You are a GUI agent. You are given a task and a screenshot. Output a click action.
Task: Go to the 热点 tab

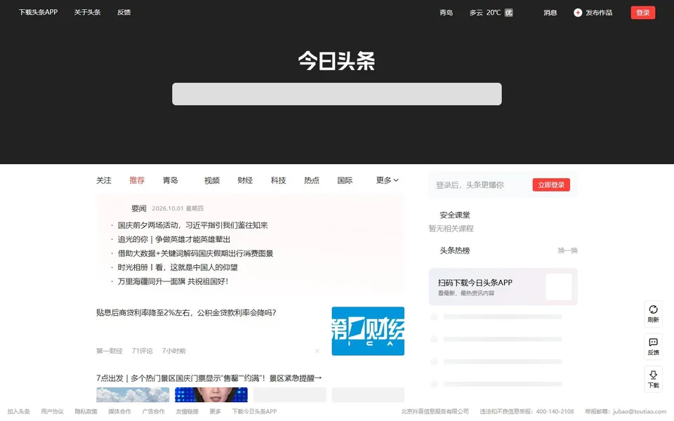312,180
